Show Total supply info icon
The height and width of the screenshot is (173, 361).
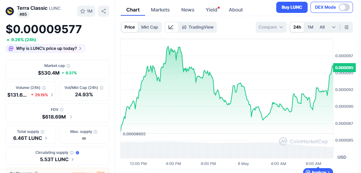coord(43,132)
